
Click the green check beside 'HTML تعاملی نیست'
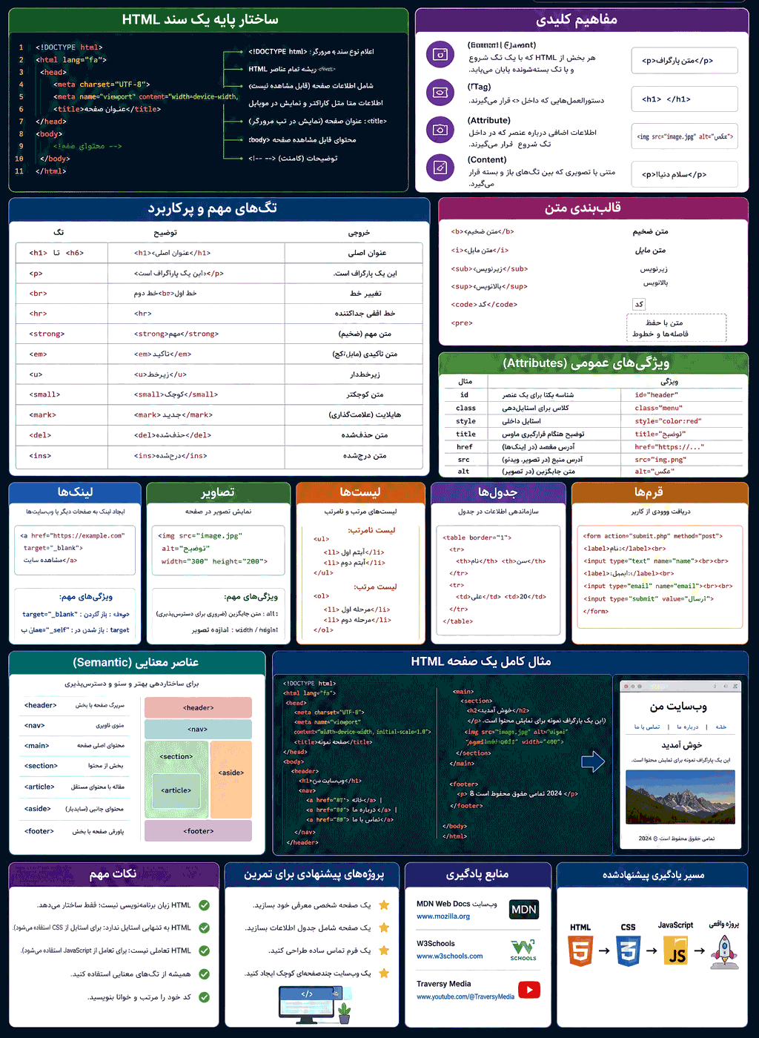205,951
